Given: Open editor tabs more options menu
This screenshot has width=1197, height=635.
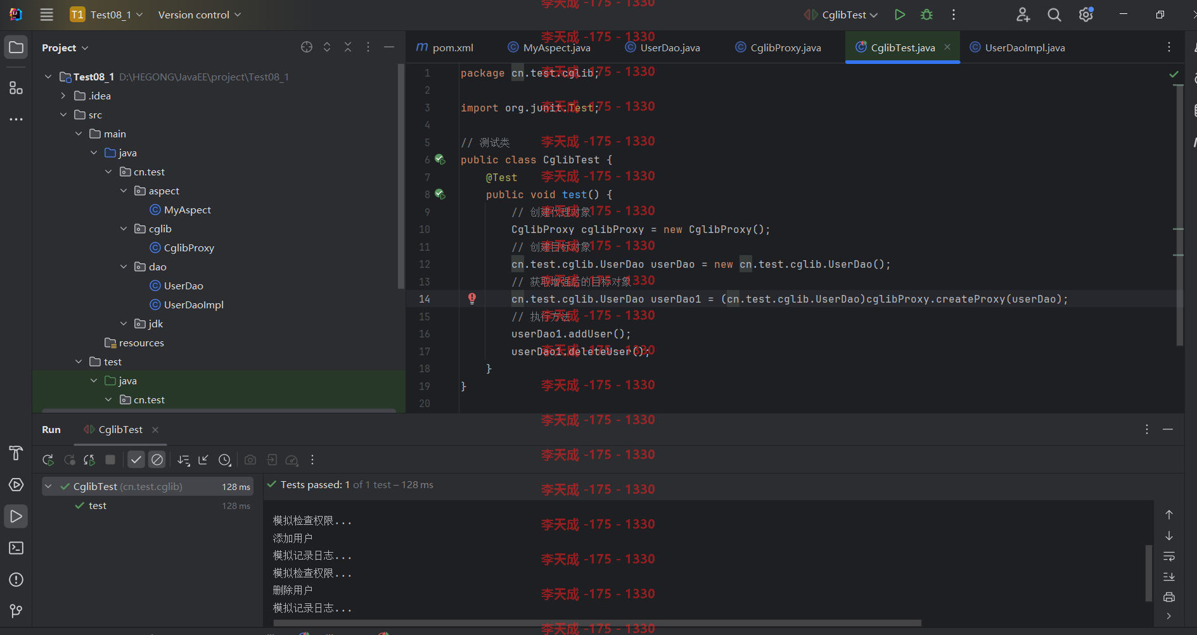Looking at the screenshot, I should 1169,47.
